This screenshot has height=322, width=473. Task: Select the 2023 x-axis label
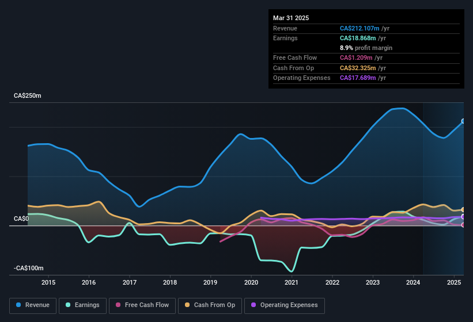373,282
